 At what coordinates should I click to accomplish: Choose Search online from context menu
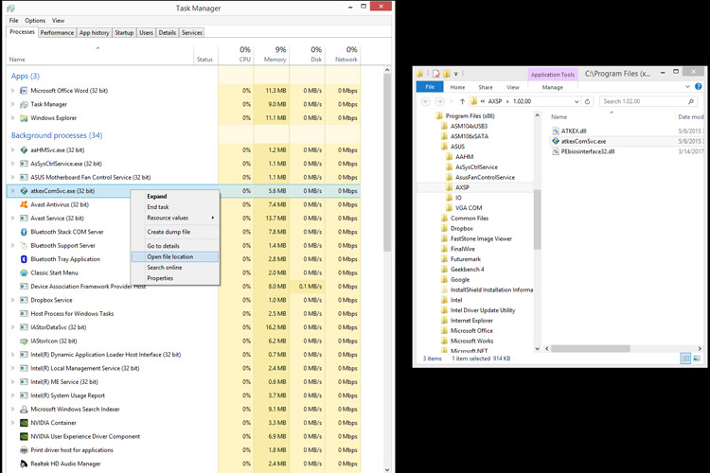pyautogui.click(x=175, y=268)
